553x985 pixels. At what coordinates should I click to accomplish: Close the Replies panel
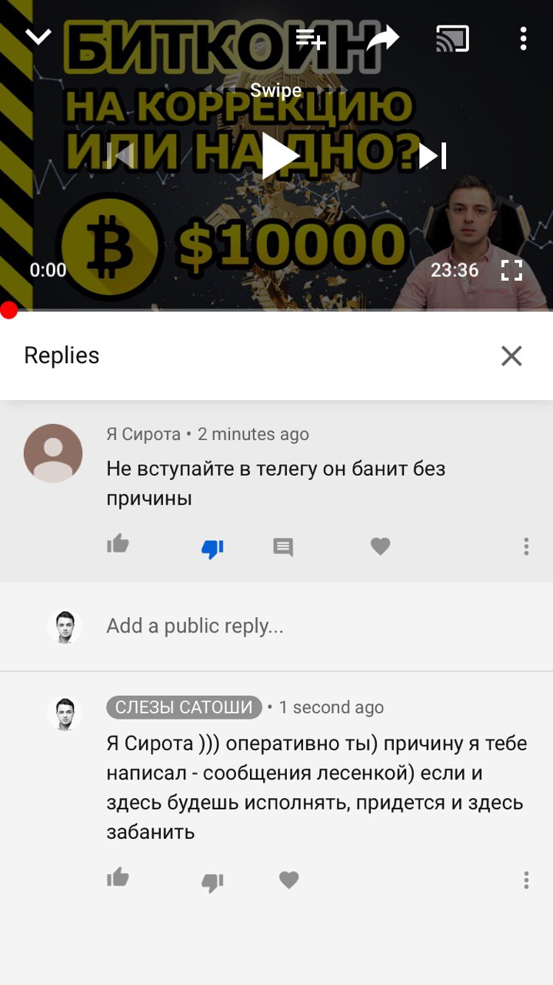511,356
